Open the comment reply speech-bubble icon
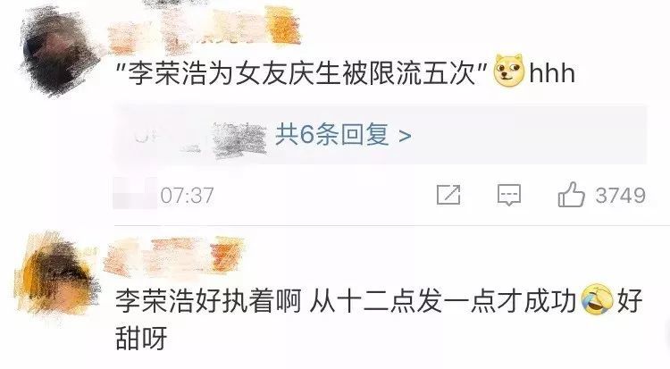The image size is (670, 369). point(509,195)
